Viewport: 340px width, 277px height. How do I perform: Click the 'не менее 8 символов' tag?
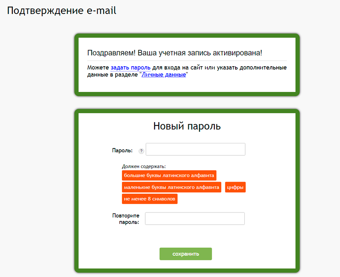point(150,199)
